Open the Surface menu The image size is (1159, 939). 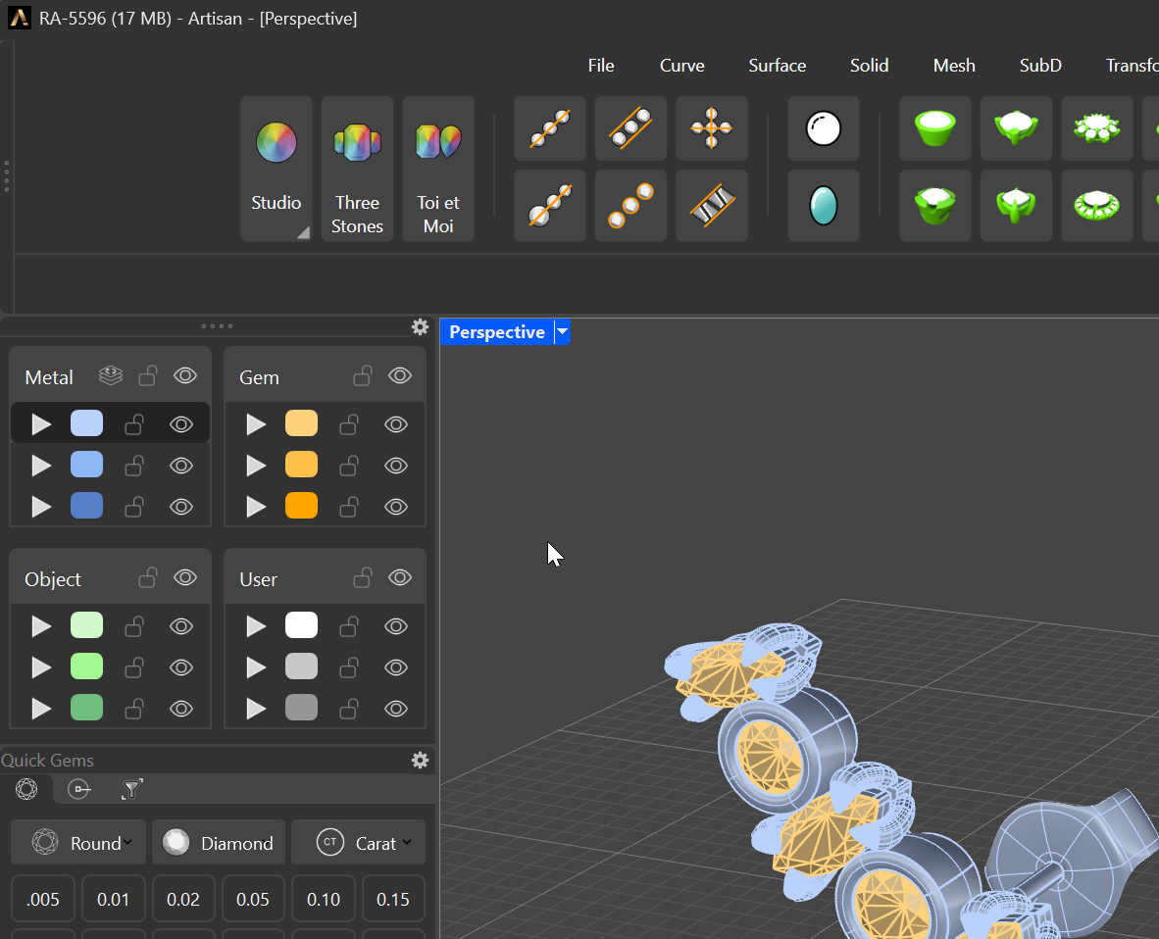pos(777,65)
